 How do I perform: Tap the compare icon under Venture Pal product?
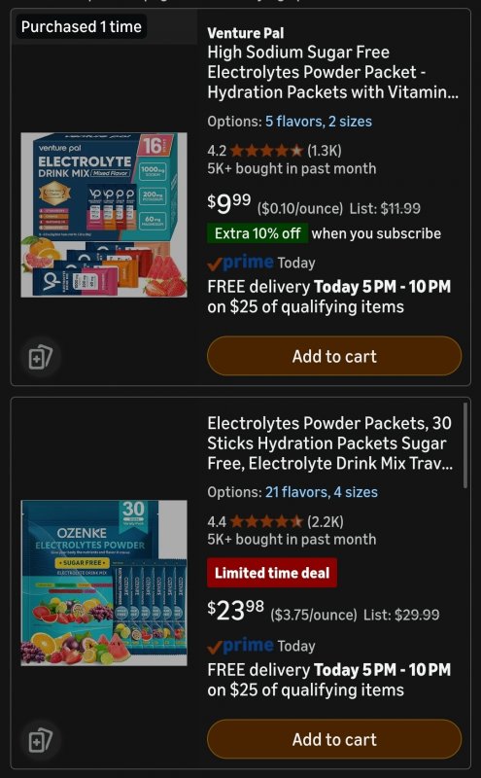click(41, 357)
